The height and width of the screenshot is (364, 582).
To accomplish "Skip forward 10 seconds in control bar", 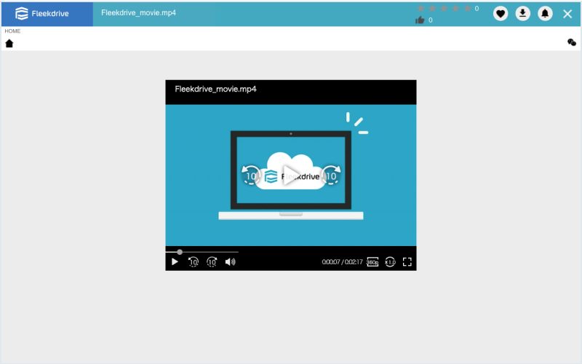I will point(212,262).
